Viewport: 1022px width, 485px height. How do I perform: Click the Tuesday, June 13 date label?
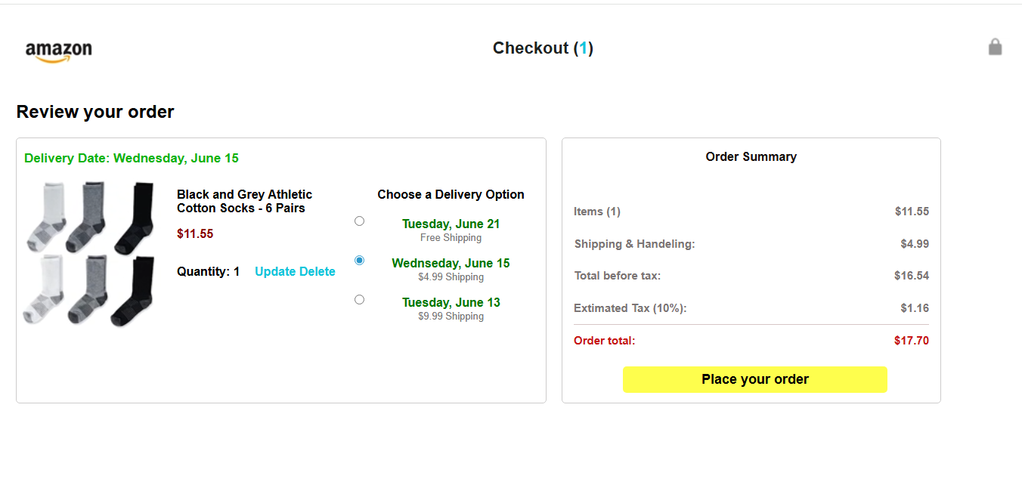pos(451,303)
